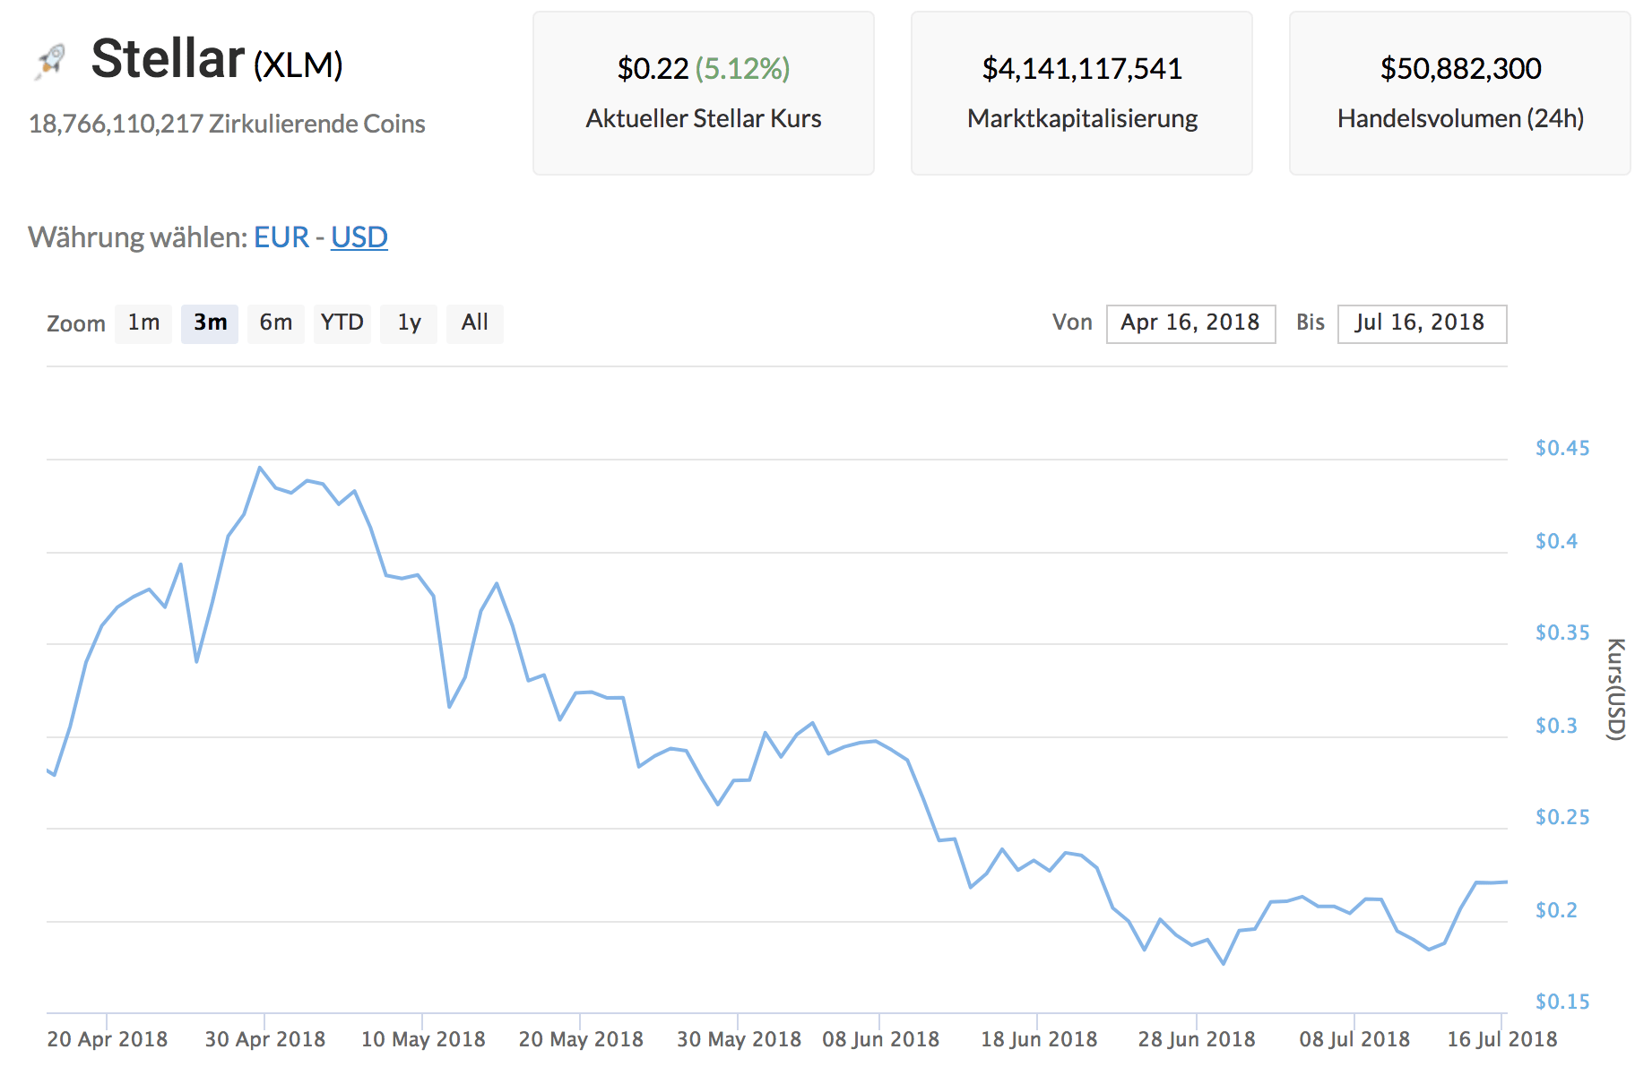Edit the Von start date field
Screen dimensions: 1635x1084
point(1190,323)
